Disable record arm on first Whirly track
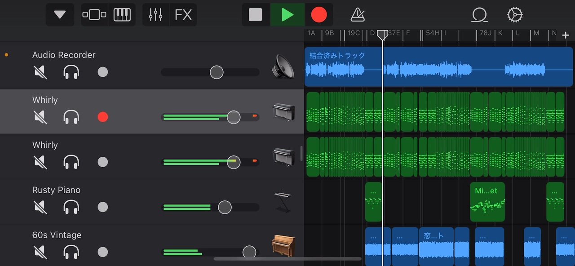The width and height of the screenshot is (575, 266). (103, 117)
